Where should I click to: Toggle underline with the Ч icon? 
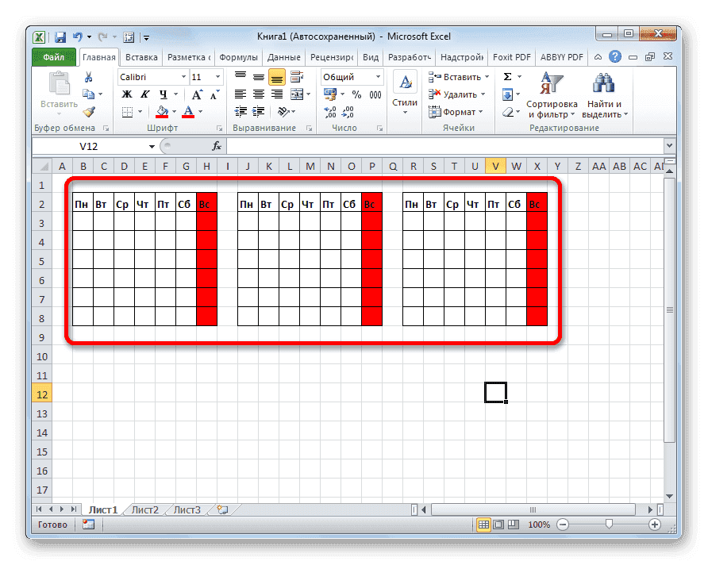click(163, 94)
